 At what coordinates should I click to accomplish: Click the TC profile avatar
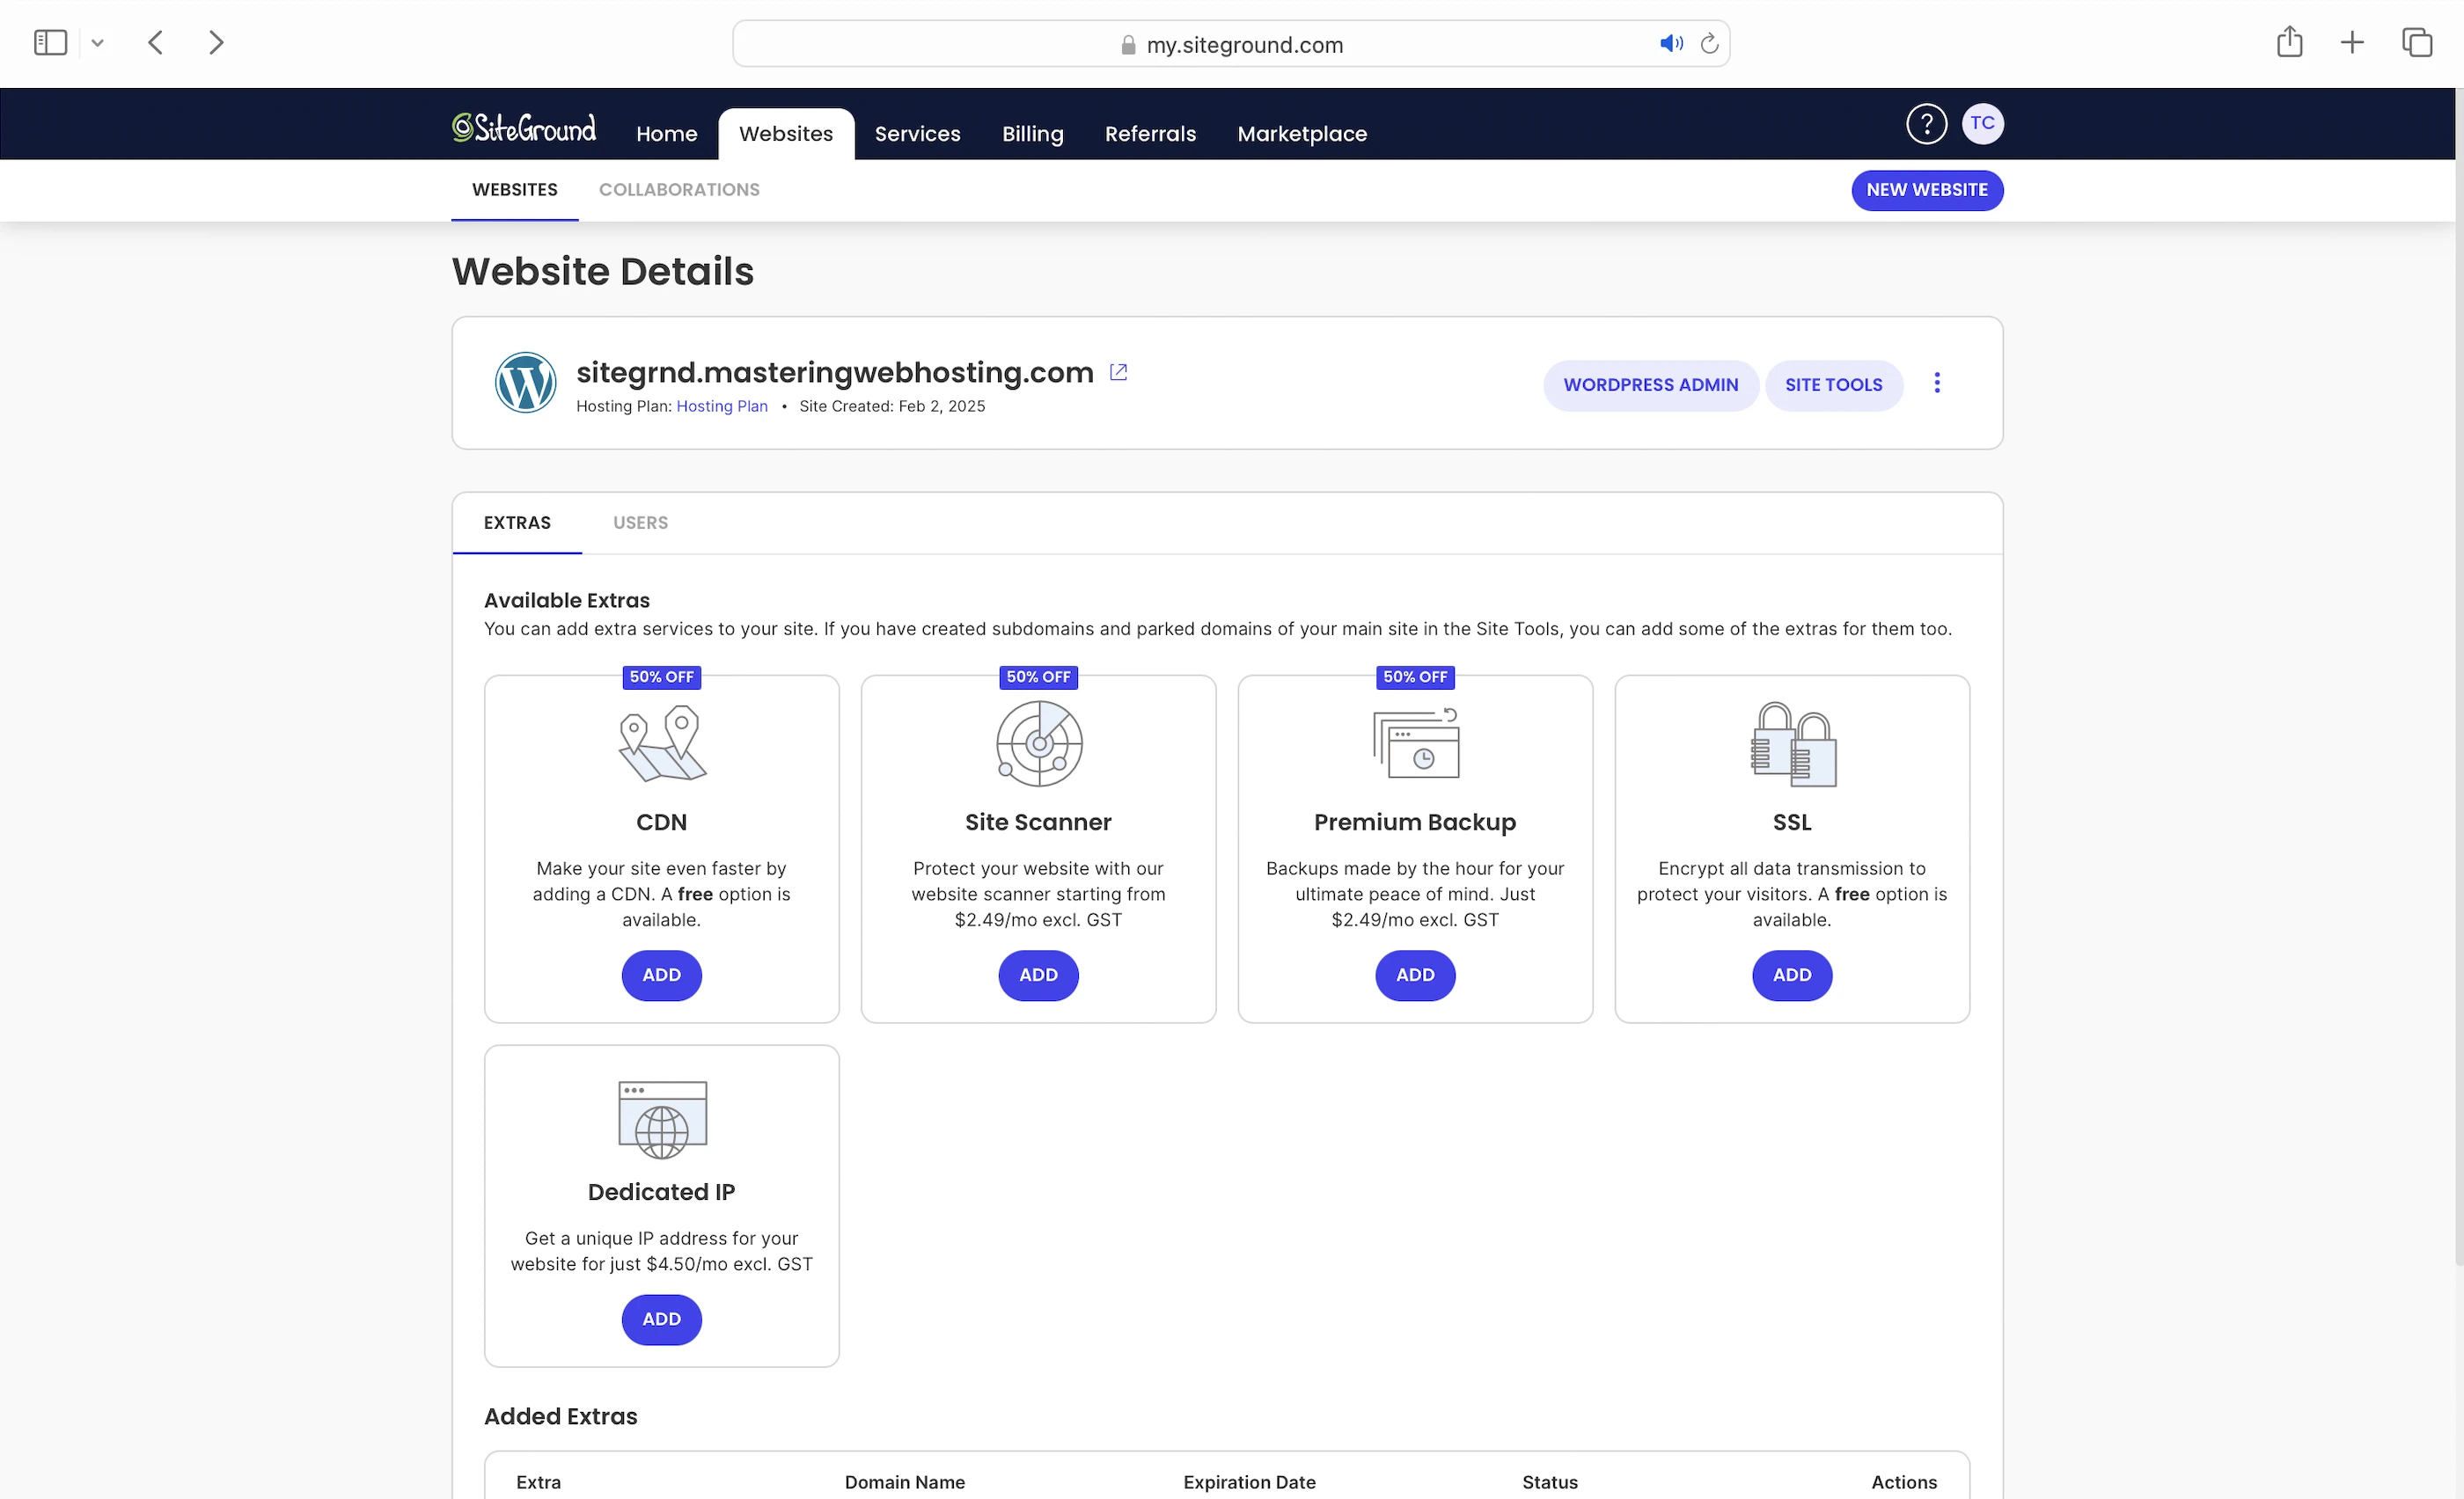pos(1981,124)
